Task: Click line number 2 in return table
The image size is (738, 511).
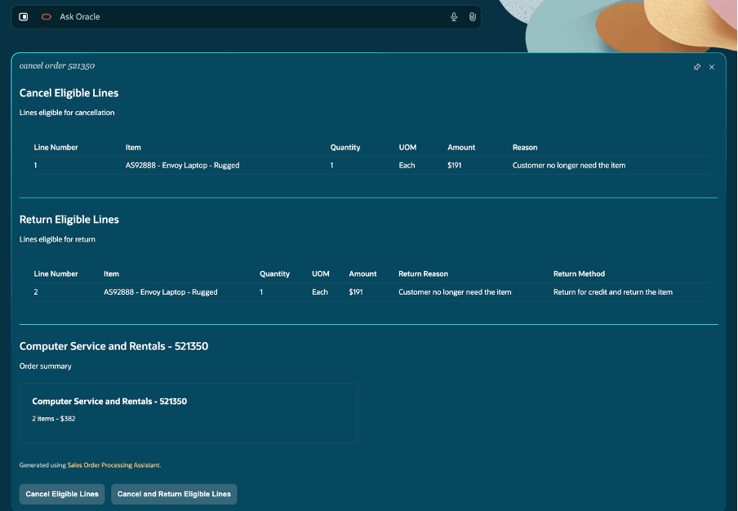Action: tap(36, 291)
